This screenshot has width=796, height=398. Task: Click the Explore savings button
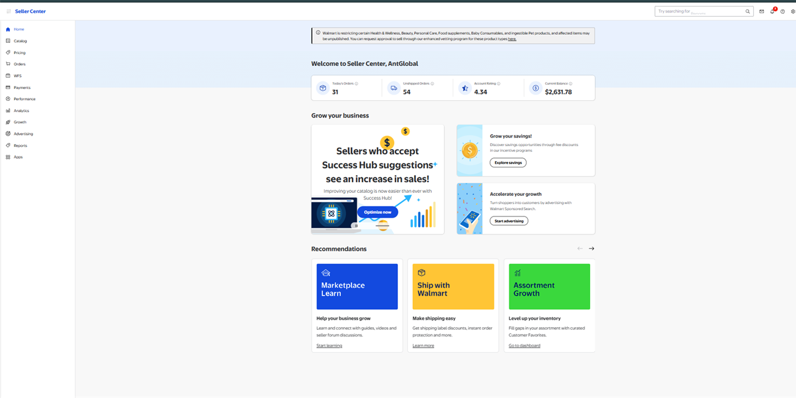pos(508,162)
